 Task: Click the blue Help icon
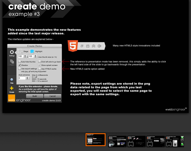[x=12, y=80]
